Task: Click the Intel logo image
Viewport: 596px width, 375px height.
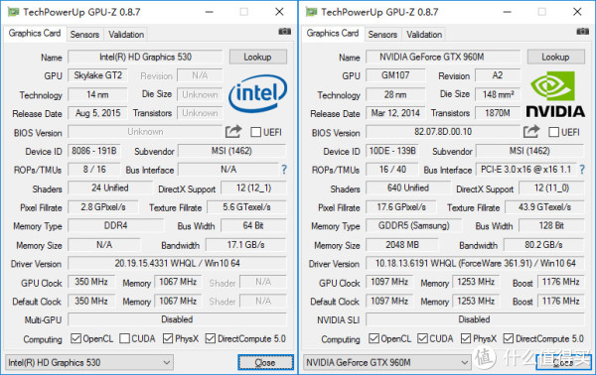Action: 257,93
